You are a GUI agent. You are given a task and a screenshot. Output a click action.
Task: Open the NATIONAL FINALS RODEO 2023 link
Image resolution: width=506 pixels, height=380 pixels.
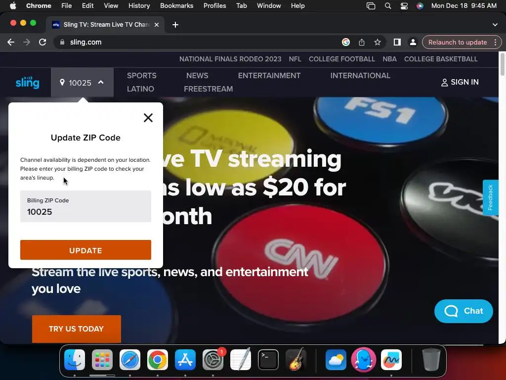[x=230, y=59]
